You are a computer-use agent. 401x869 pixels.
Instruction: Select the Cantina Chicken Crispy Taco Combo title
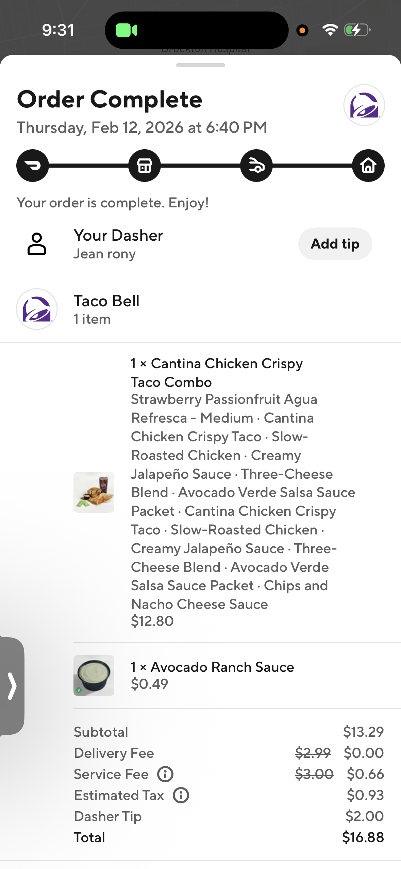coord(216,373)
